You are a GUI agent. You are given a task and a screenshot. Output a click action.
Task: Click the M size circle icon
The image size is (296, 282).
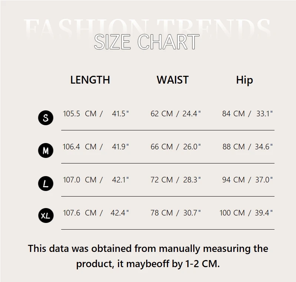[x=46, y=150]
